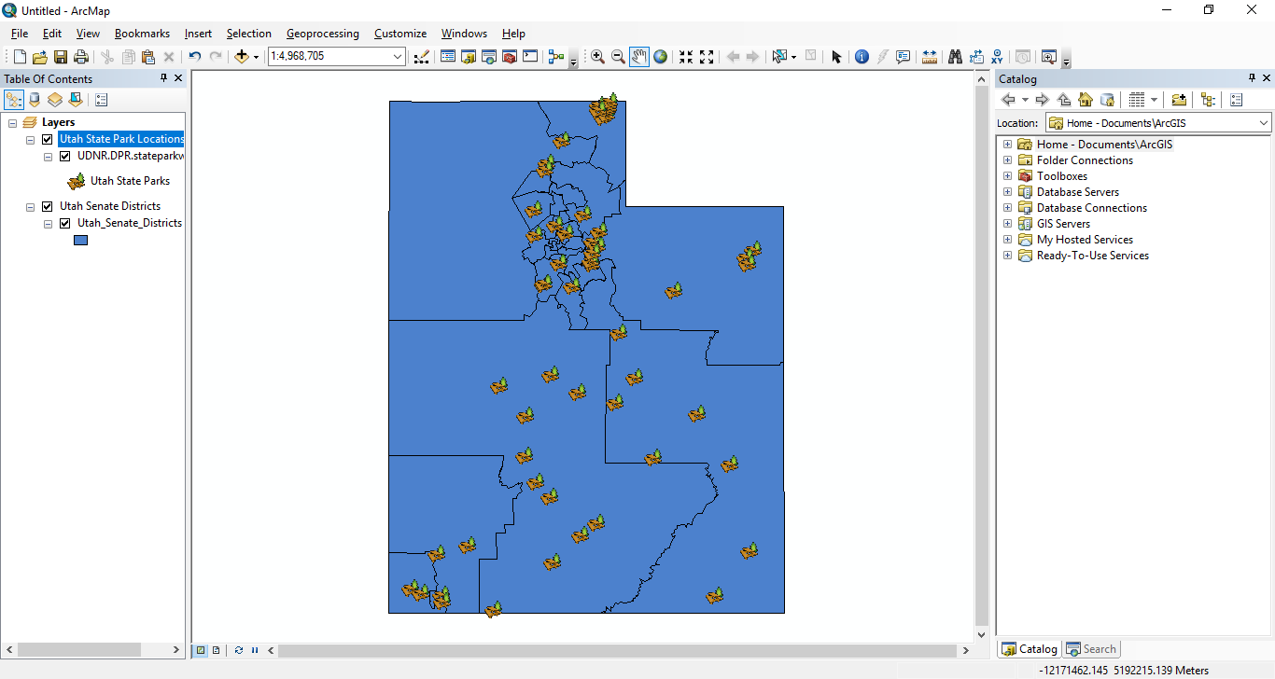This screenshot has width=1275, height=679.
Task: Expand Folder Connections in Catalog
Action: (x=1007, y=160)
